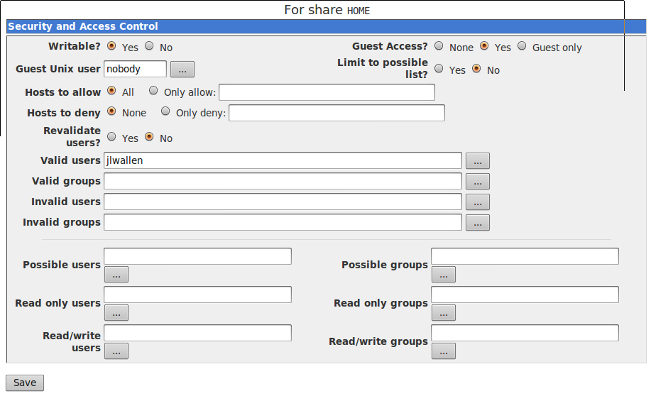Open user chooser next to Guest Unix user
The height and width of the screenshot is (396, 651).
click(x=182, y=70)
